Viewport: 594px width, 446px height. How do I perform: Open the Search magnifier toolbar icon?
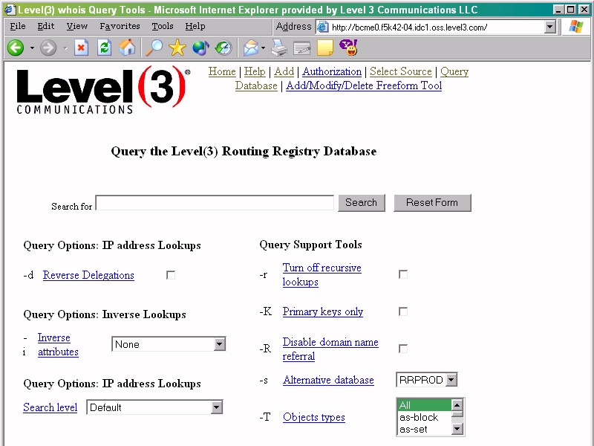click(154, 48)
